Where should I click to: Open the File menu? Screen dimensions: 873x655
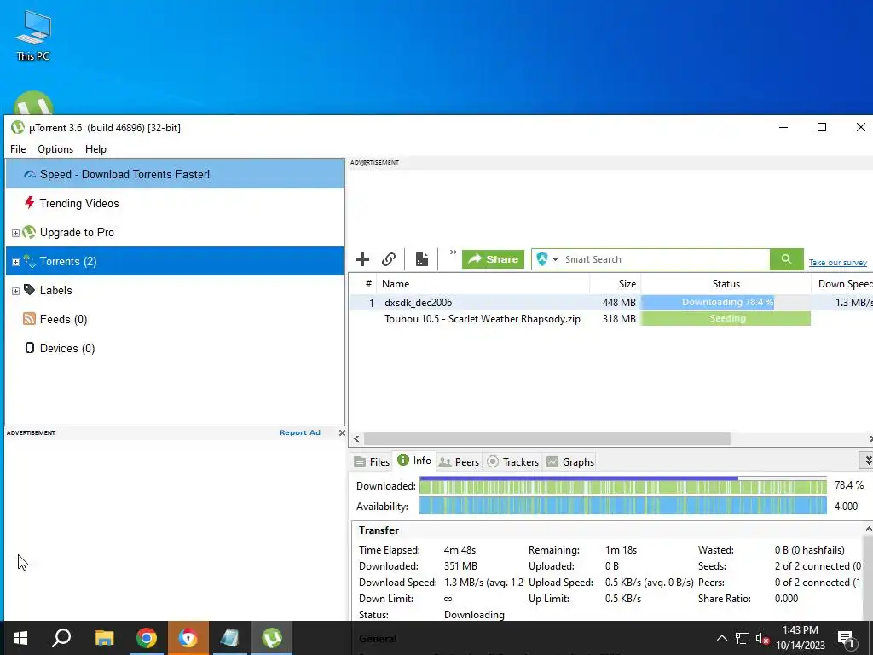(18, 149)
